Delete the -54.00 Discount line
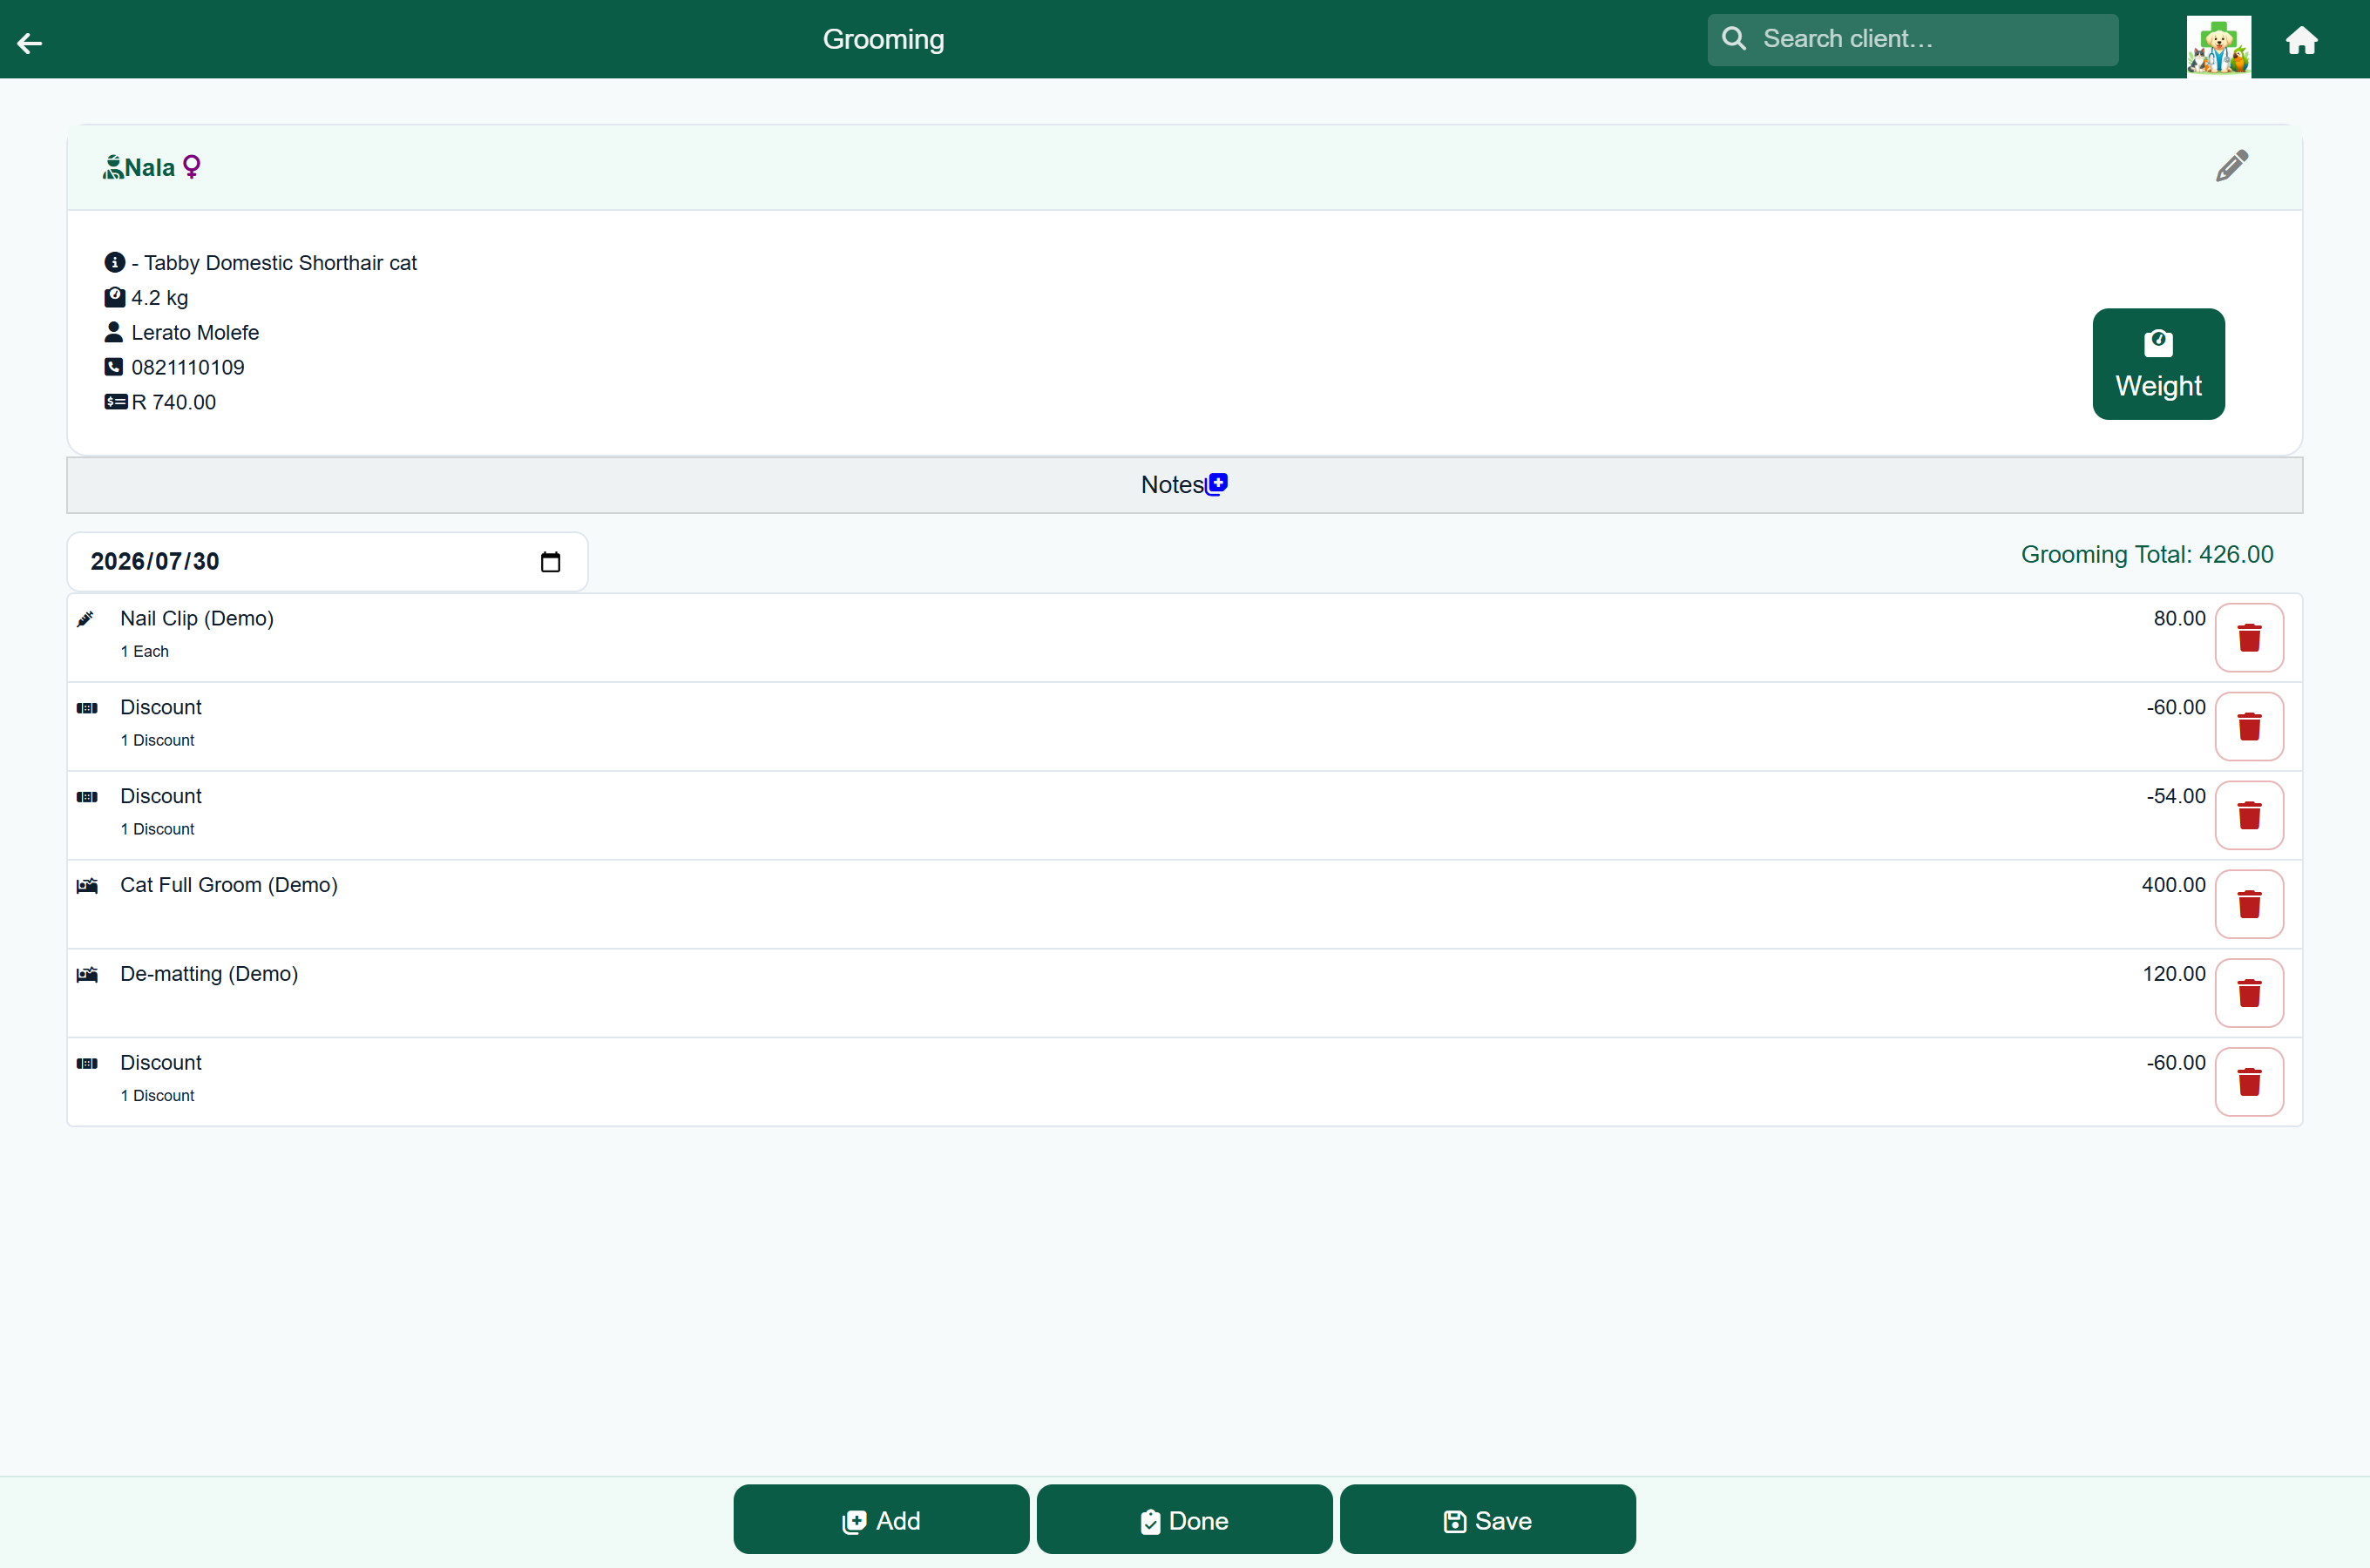The height and width of the screenshot is (1568, 2370). pos(2249,815)
